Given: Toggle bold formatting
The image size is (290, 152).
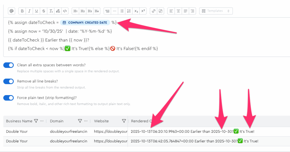Looking at the screenshot, I should click(x=22, y=11).
